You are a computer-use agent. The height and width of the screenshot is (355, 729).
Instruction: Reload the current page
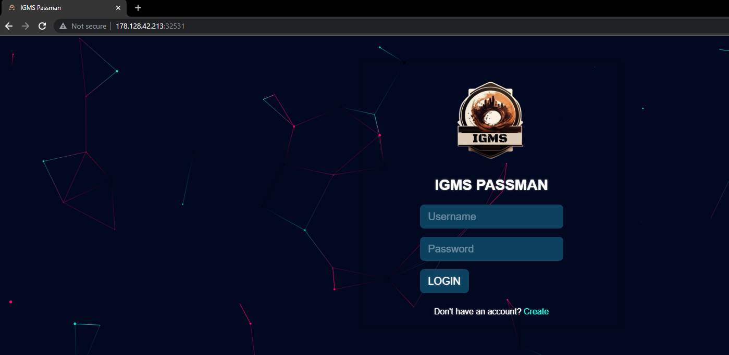(42, 26)
